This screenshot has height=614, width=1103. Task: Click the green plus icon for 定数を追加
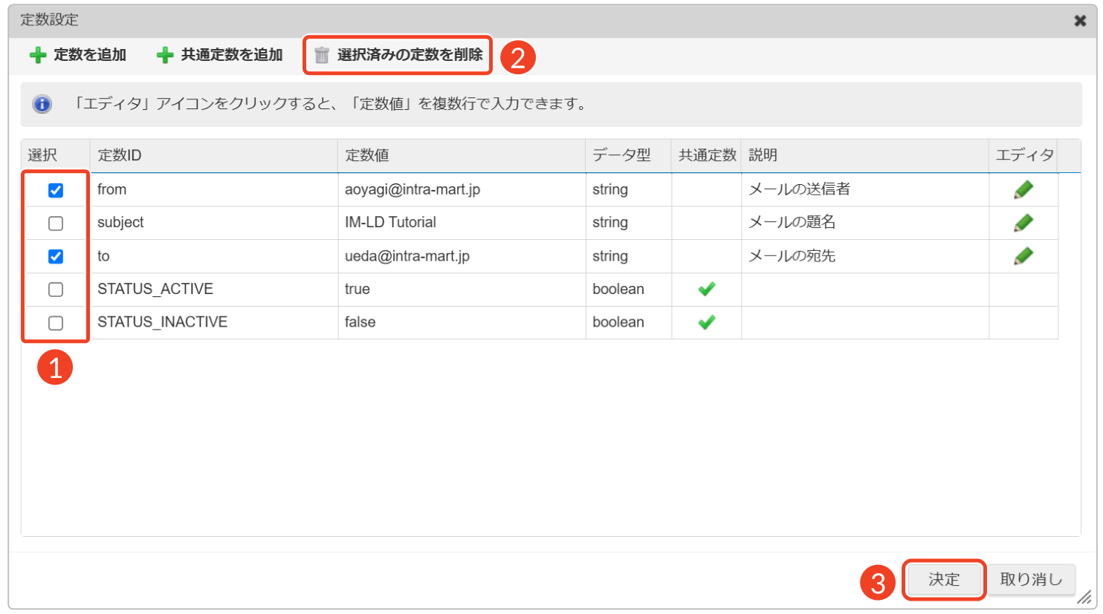[38, 56]
